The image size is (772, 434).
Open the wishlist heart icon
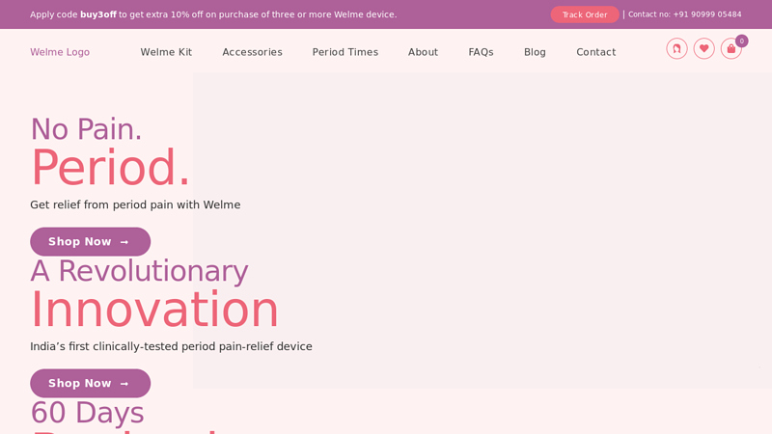pyautogui.click(x=704, y=49)
